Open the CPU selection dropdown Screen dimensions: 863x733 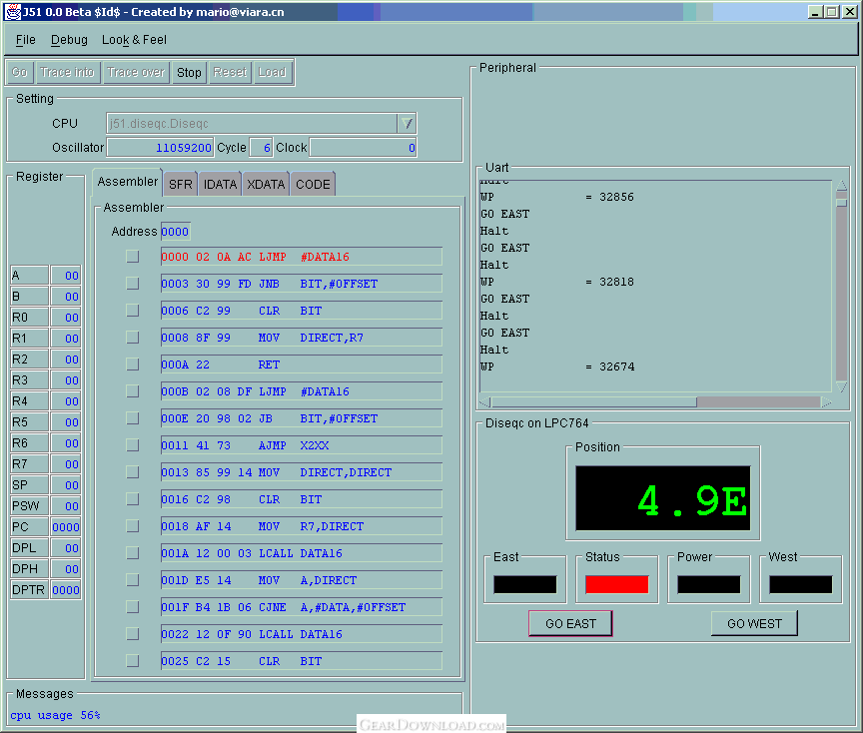pos(407,123)
